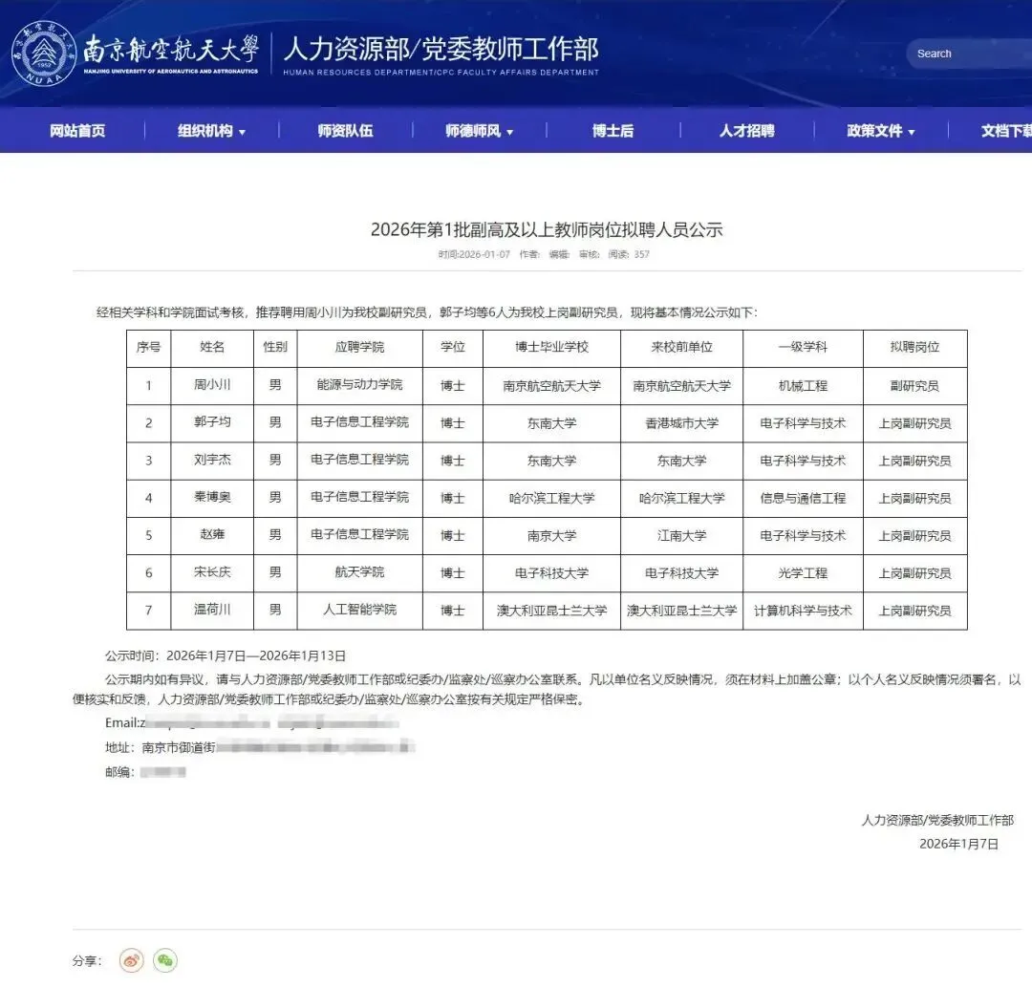This screenshot has height=988, width=1032.
Task: Select the 江南大学 cell
Action: (682, 536)
